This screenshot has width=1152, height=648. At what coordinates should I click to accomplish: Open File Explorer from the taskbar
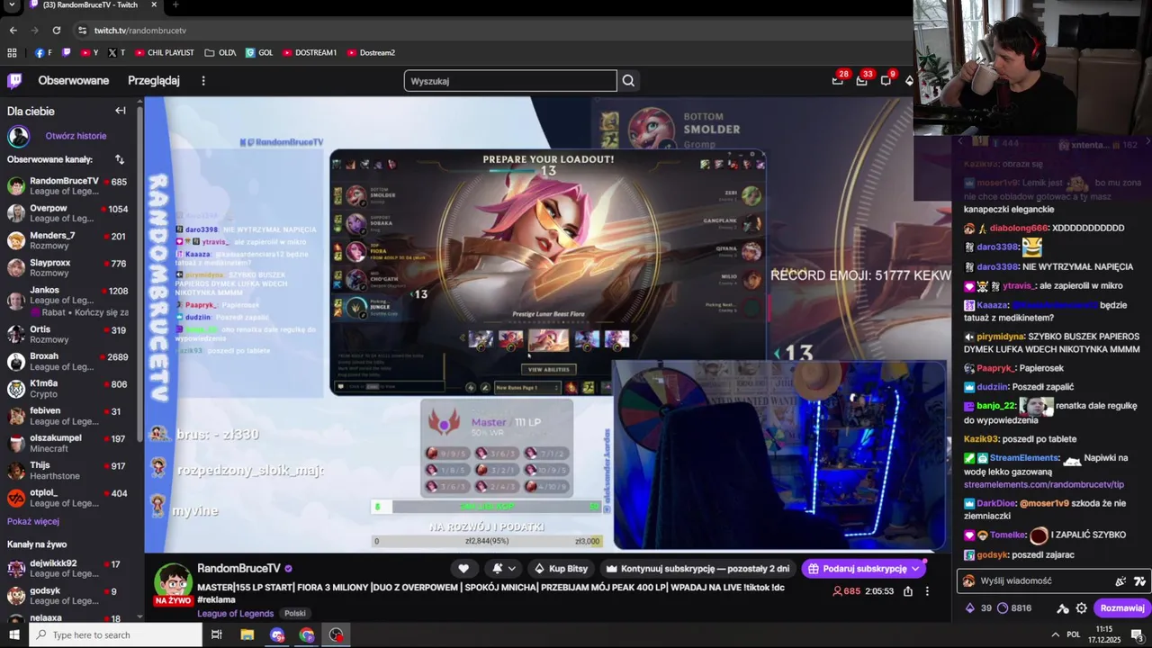point(247,634)
